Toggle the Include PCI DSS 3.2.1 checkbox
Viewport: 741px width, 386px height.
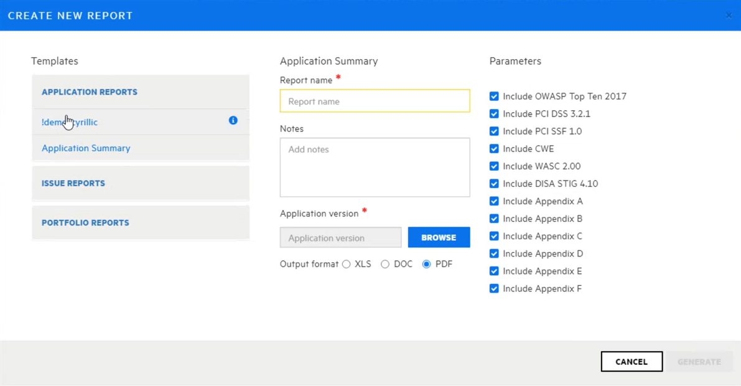point(494,114)
